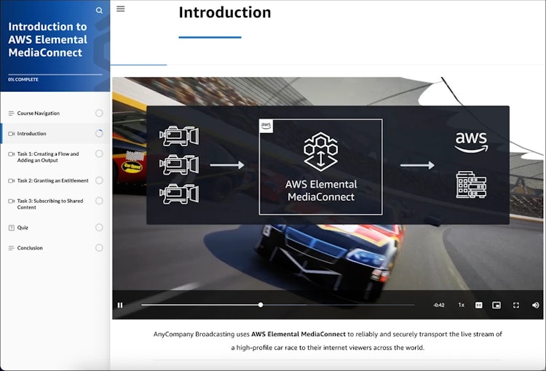Image resolution: width=546 pixels, height=371 pixels.
Task: Click Course Navigation completion circle
Action: pos(99,113)
